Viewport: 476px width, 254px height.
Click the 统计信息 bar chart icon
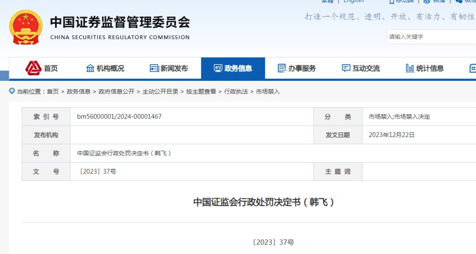pos(410,69)
